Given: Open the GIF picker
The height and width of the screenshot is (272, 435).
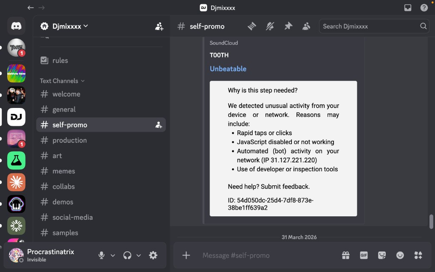Looking at the screenshot, I should [364, 255].
